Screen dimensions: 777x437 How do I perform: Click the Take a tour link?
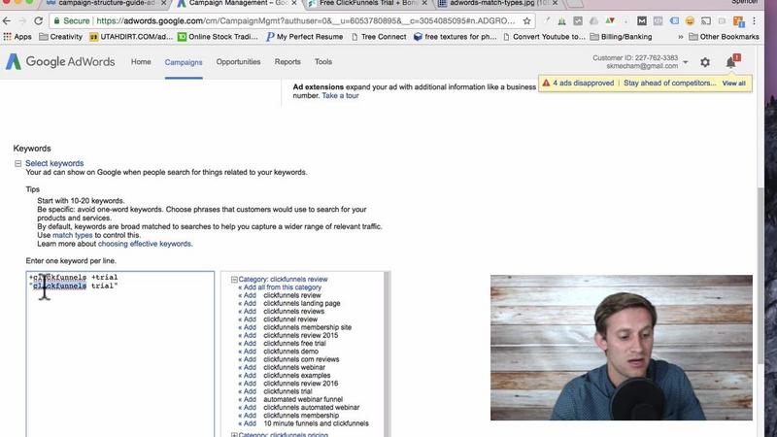(x=340, y=95)
